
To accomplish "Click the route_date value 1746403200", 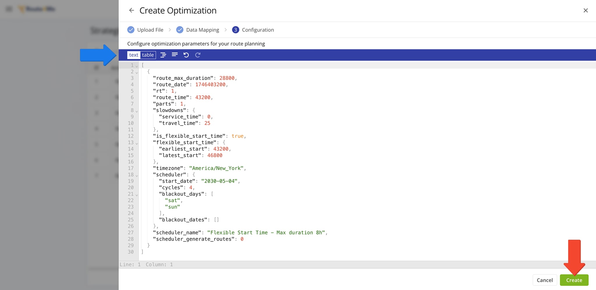I will click(x=210, y=84).
